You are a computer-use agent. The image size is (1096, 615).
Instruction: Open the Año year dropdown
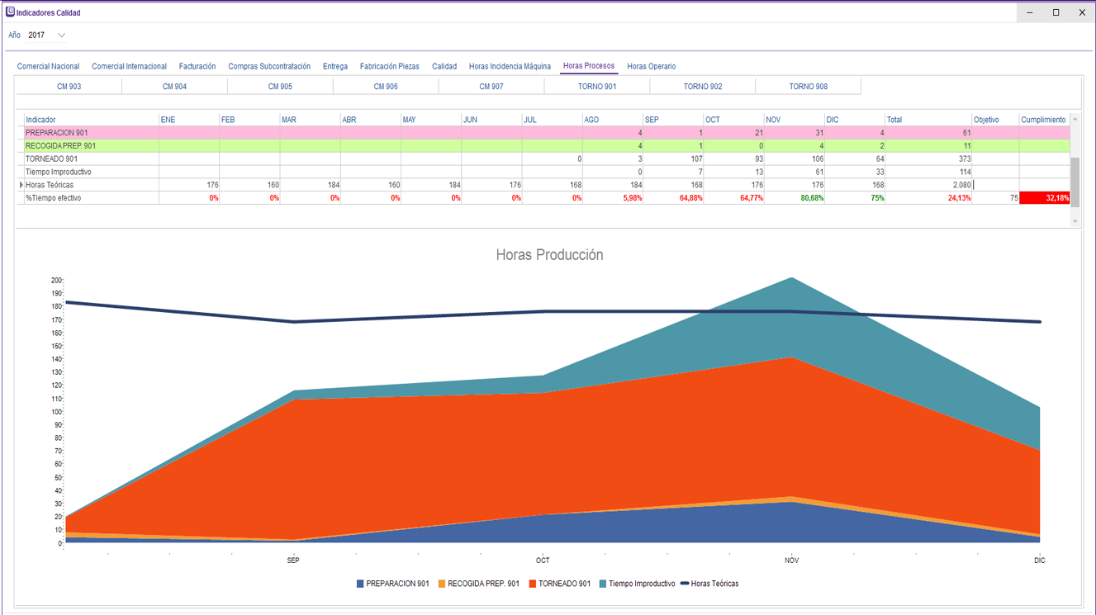point(61,35)
